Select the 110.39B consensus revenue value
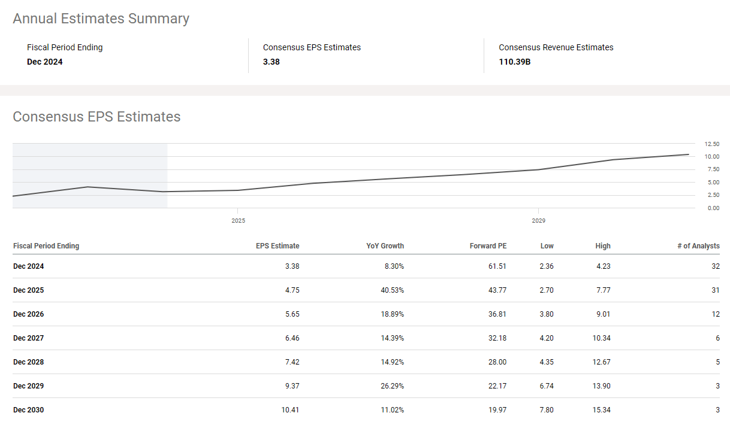The width and height of the screenshot is (730, 425). 514,62
